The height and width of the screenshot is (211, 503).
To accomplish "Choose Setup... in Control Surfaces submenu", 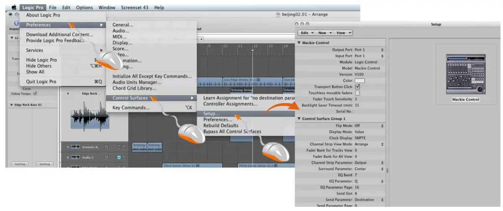I will coord(246,114).
